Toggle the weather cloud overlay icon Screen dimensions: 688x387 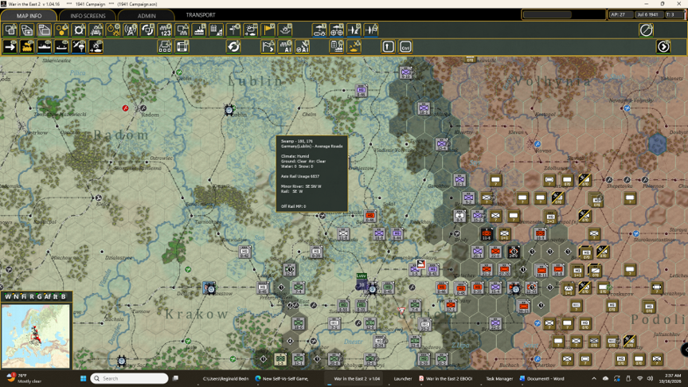pos(251,29)
